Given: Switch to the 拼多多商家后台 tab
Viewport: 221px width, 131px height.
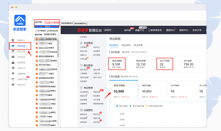Looking at the screenshot, I should coord(67,23).
